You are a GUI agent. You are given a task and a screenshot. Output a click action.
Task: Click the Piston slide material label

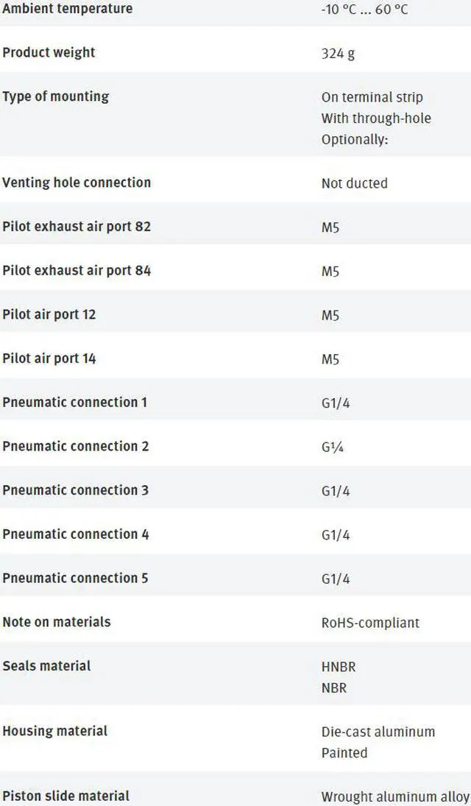click(x=66, y=796)
